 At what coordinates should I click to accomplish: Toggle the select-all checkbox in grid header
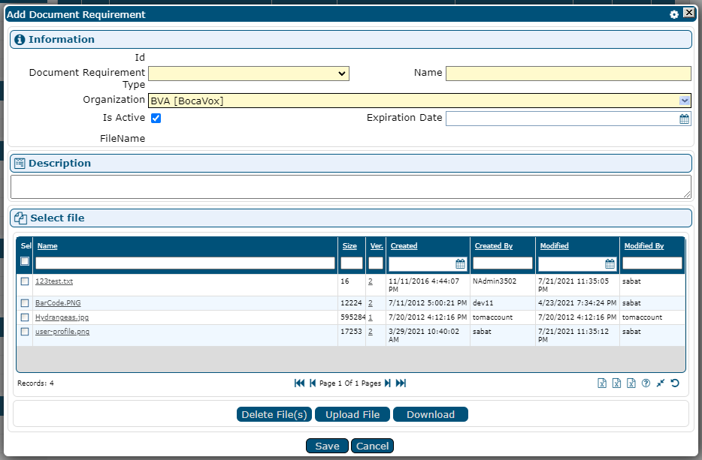coord(25,261)
